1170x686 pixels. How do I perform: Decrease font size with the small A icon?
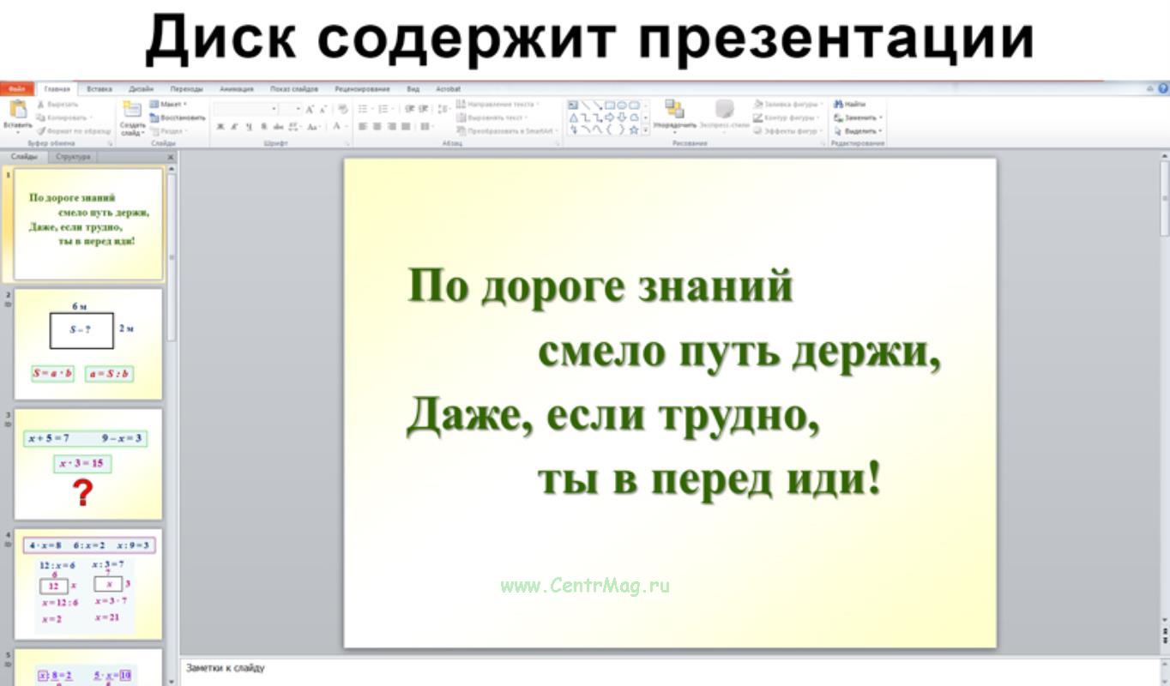click(x=323, y=110)
